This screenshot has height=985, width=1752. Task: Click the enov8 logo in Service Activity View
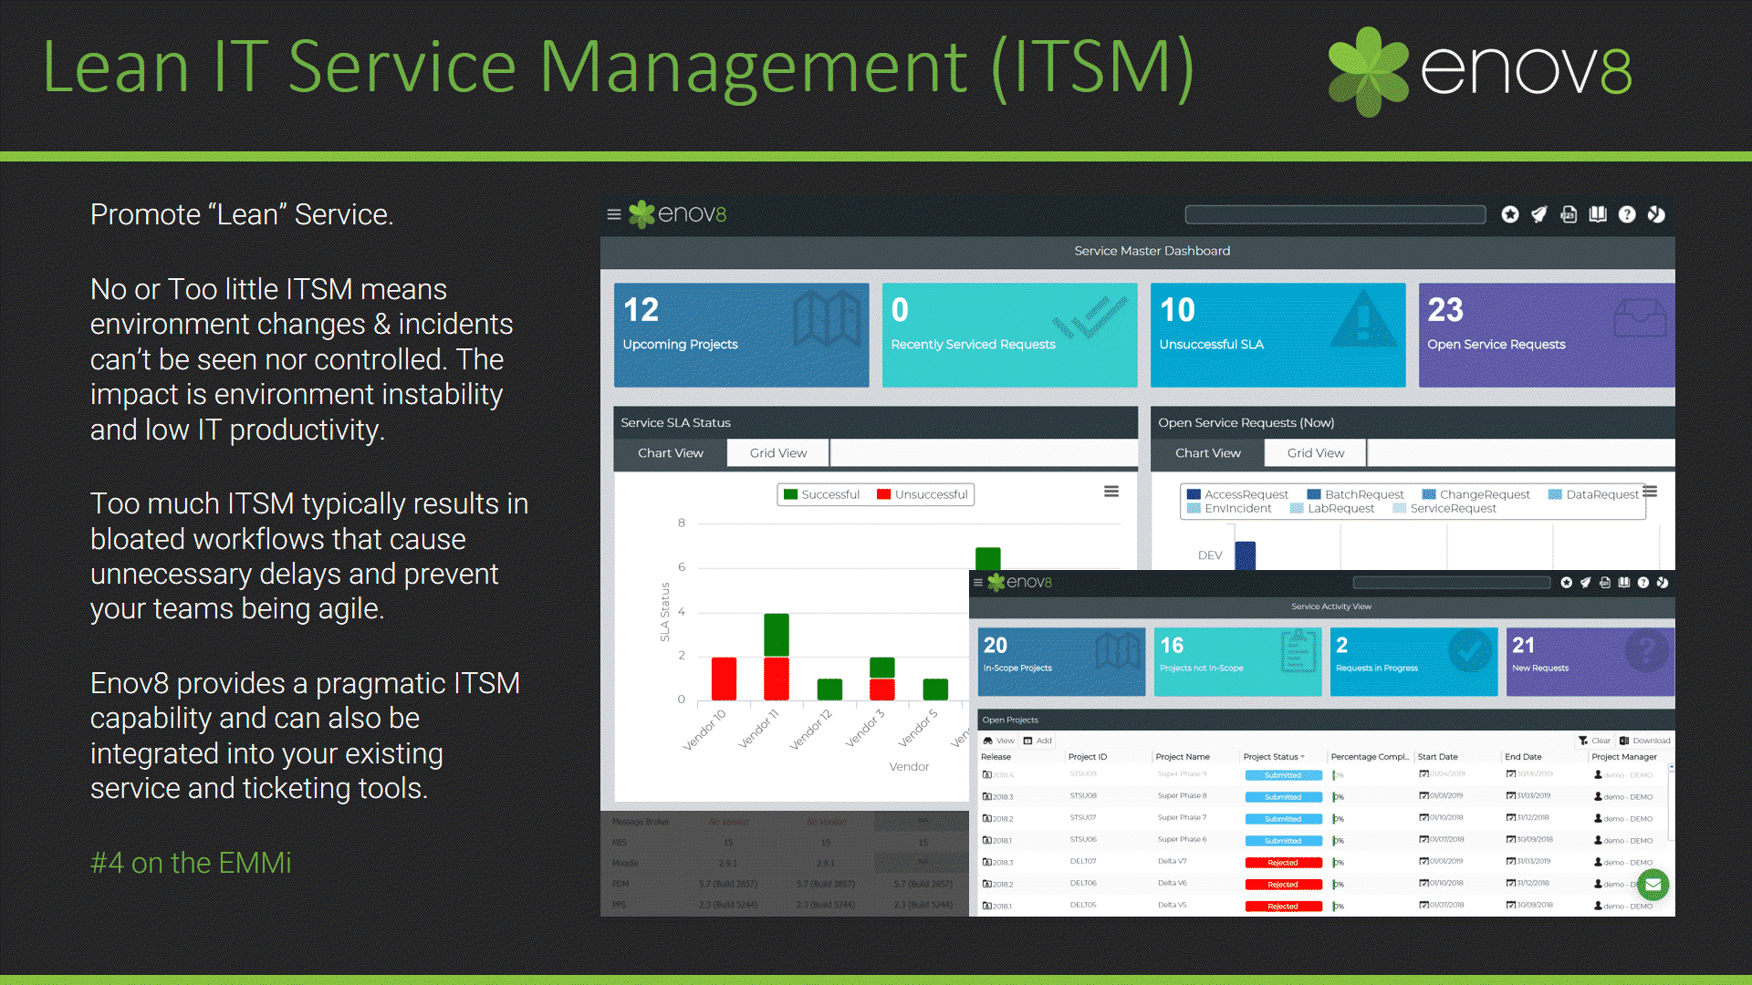(1020, 582)
